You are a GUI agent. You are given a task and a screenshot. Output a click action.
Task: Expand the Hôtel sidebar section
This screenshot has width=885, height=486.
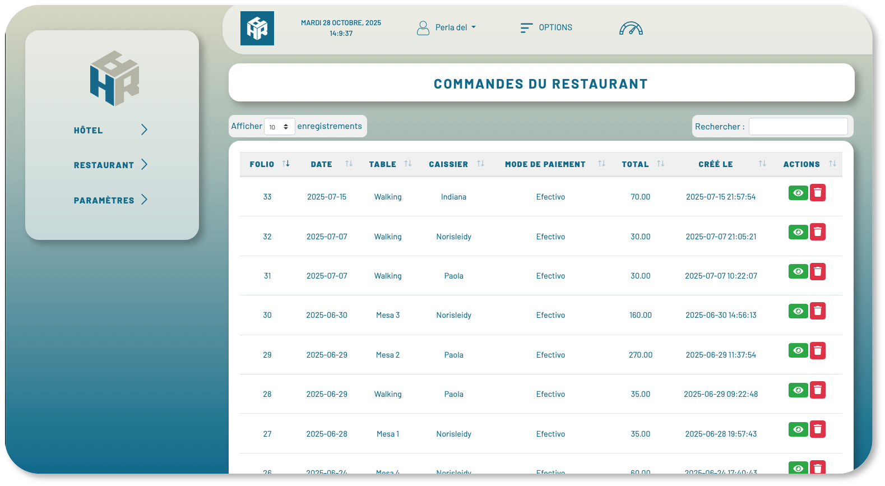click(x=110, y=130)
